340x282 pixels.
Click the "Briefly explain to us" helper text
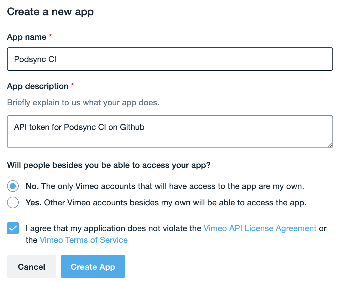pyautogui.click(x=83, y=103)
